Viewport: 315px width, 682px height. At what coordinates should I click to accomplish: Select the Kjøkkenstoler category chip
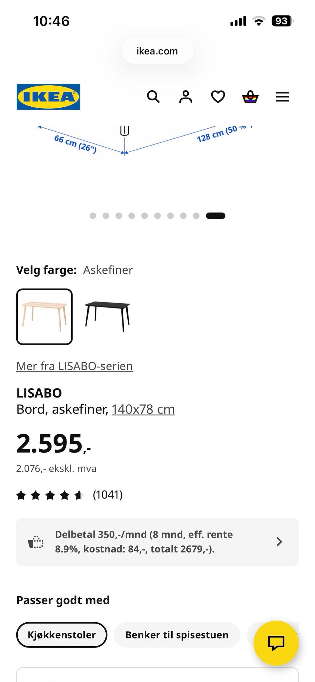pos(62,635)
